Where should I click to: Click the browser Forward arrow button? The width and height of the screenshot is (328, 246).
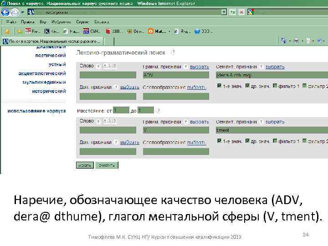(15, 12)
